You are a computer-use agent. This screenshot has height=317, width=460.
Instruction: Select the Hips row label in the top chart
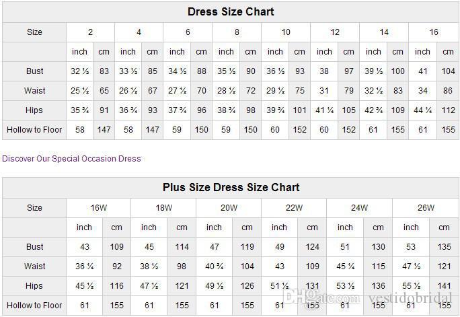(35, 110)
